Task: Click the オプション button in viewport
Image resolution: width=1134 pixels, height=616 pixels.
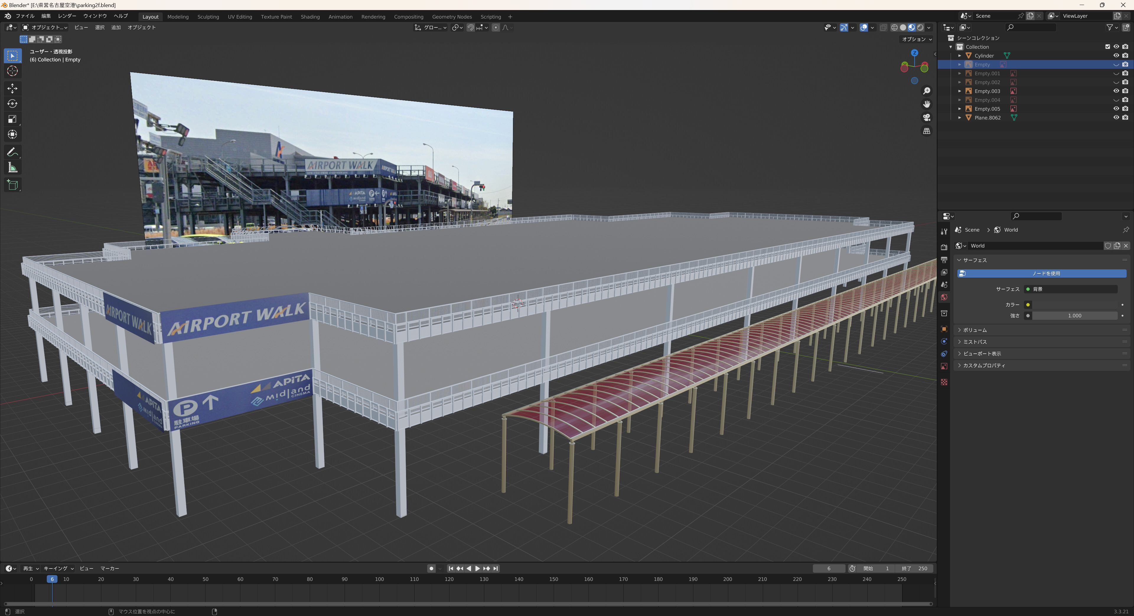Action: point(917,39)
